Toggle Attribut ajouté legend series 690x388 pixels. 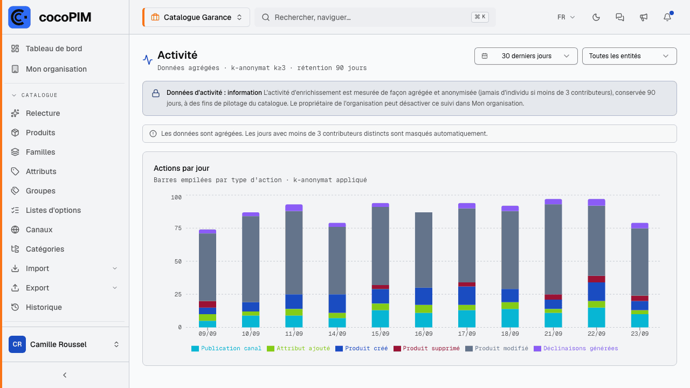point(299,349)
